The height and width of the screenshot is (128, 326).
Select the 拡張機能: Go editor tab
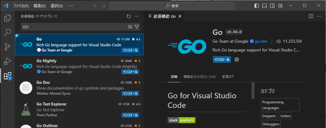click(165, 16)
